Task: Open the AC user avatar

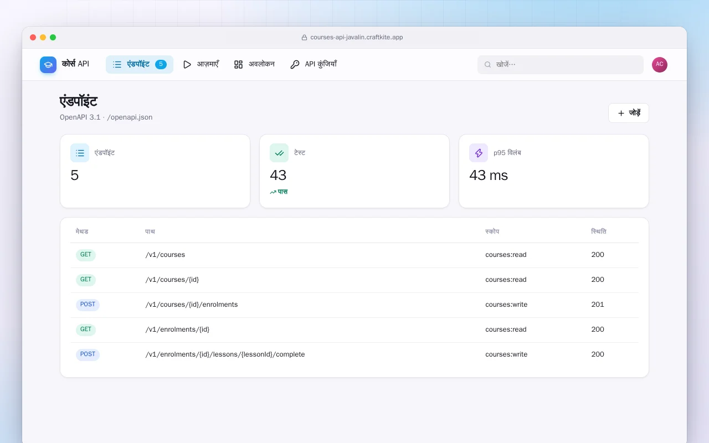Action: pyautogui.click(x=660, y=65)
